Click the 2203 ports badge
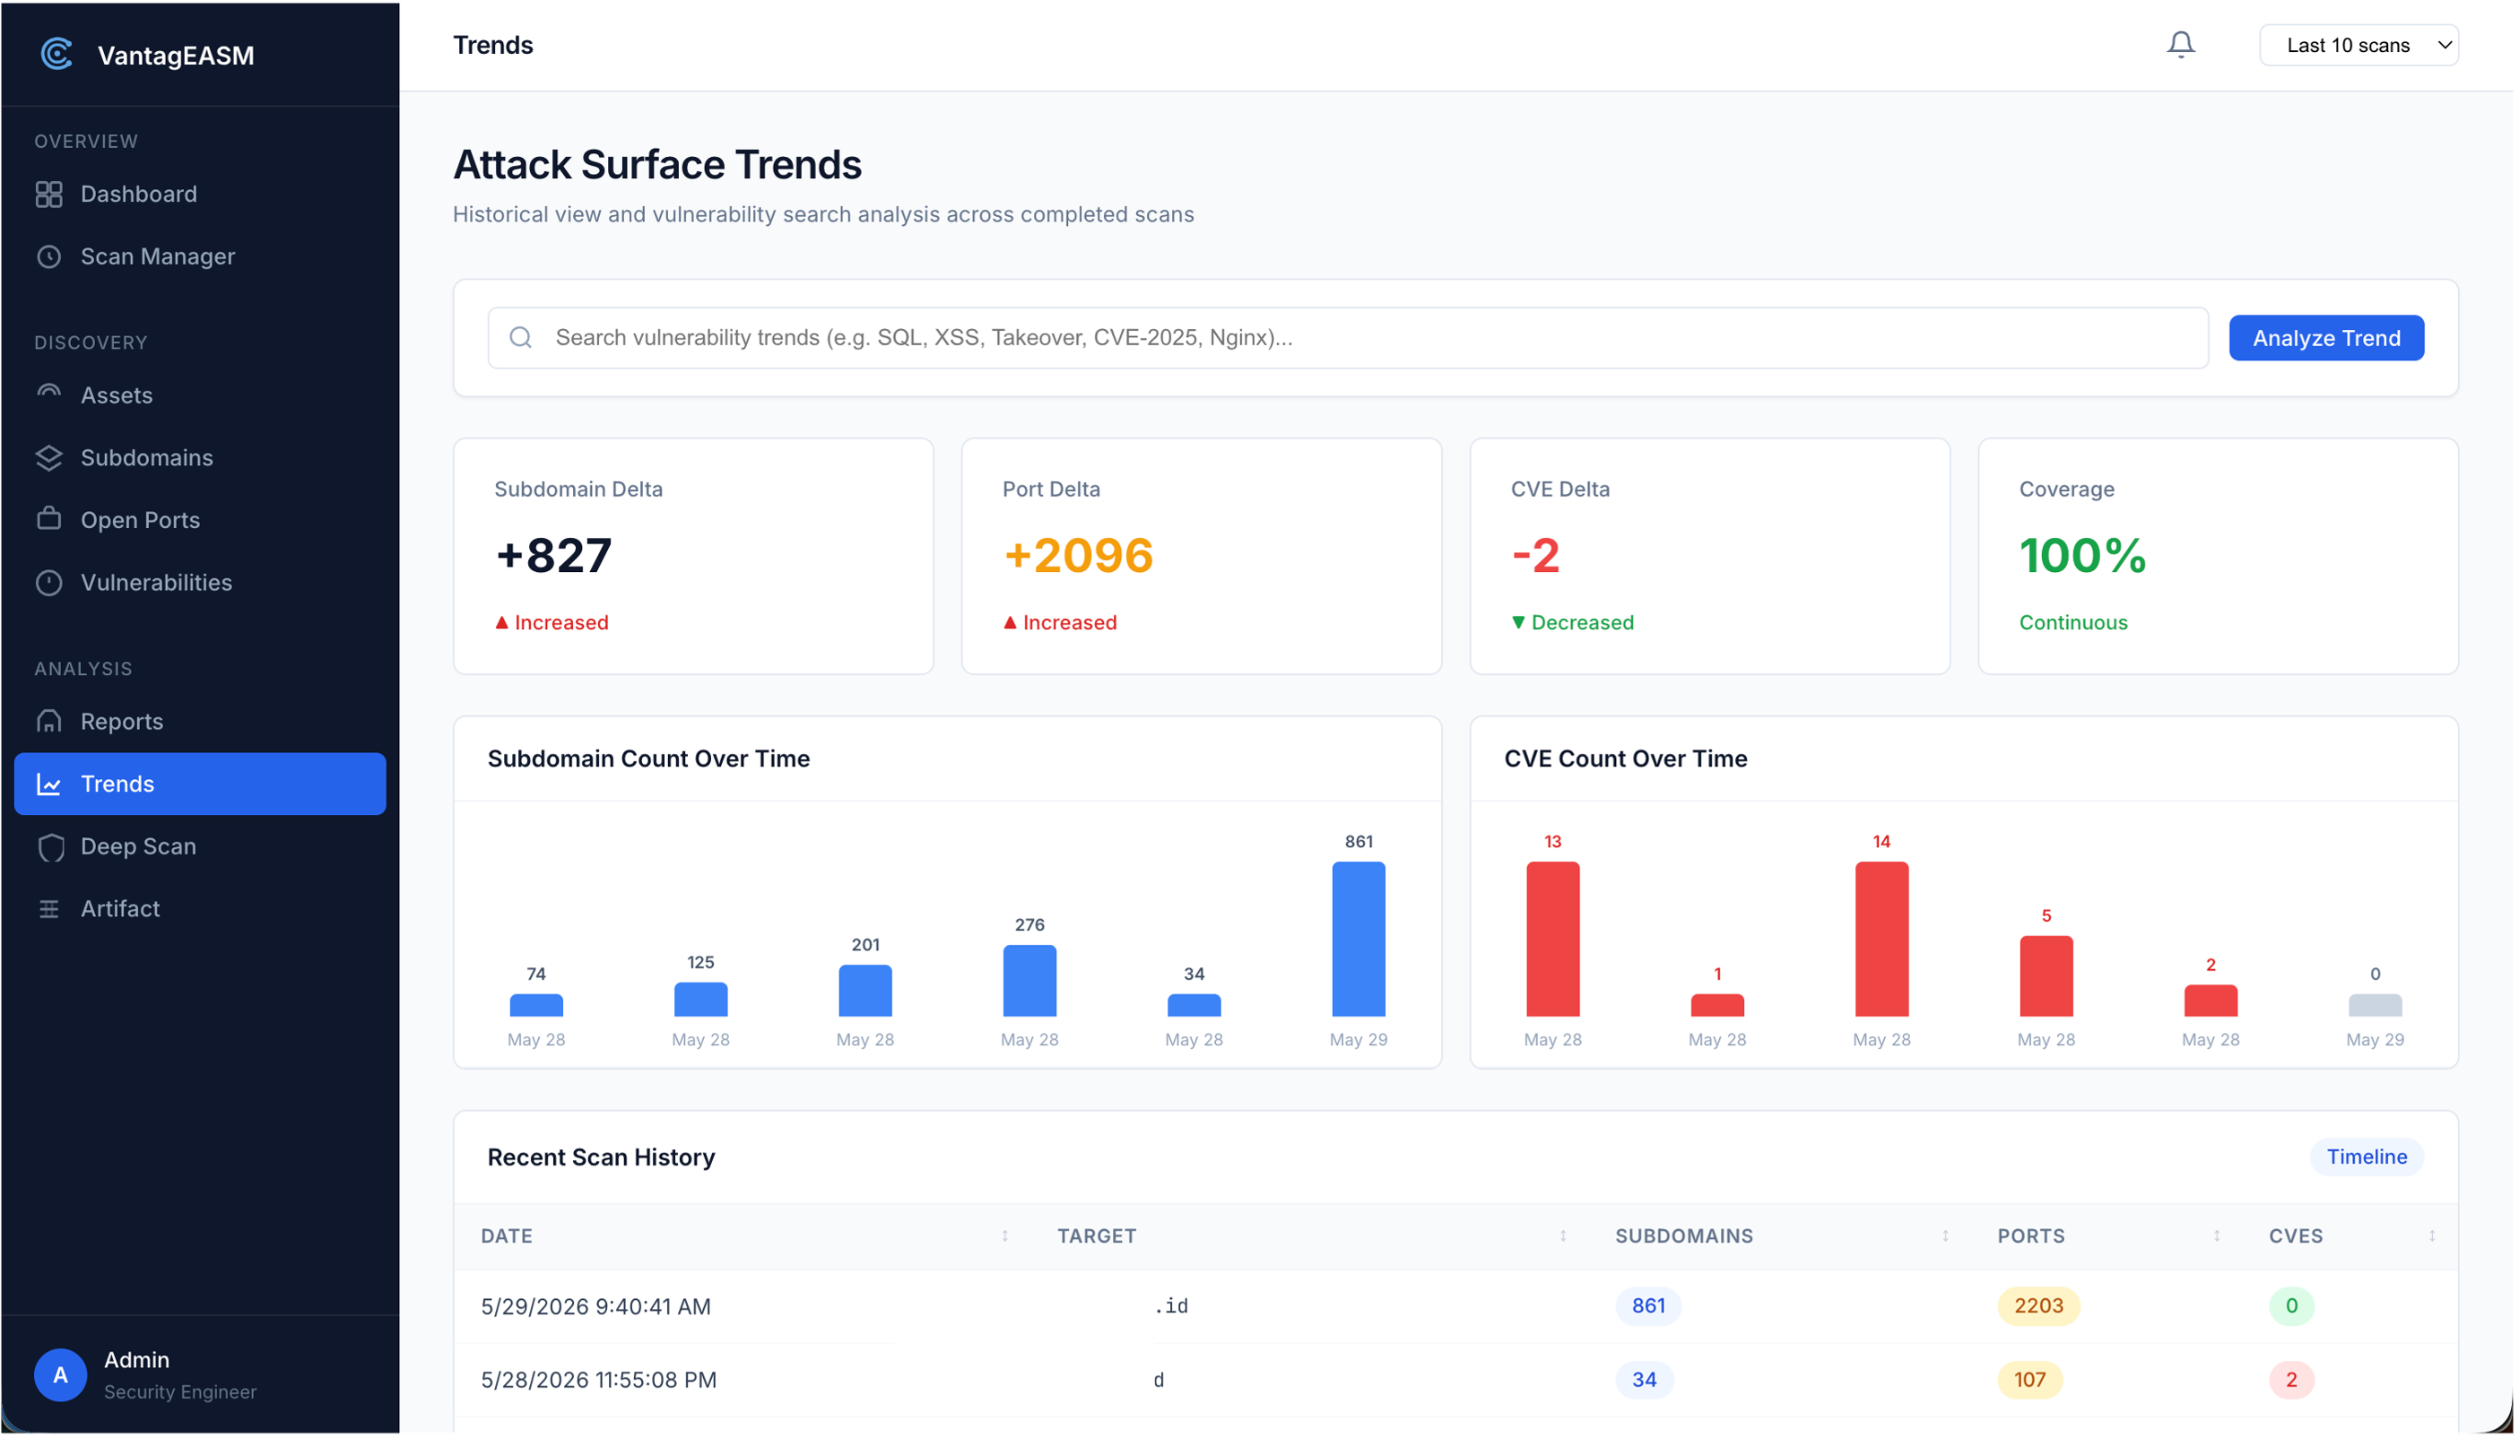The height and width of the screenshot is (1438, 2519). 2038,1305
